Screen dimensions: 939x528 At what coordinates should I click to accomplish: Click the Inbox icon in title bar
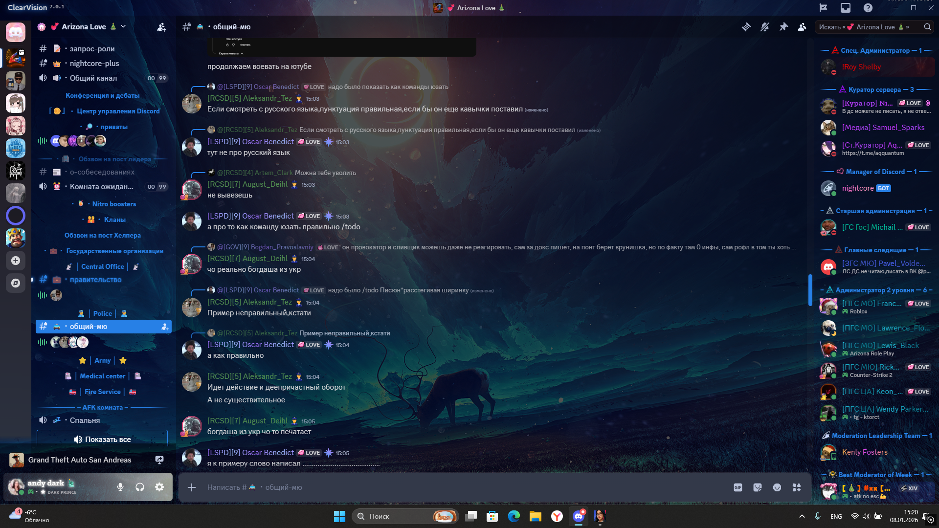pos(846,8)
